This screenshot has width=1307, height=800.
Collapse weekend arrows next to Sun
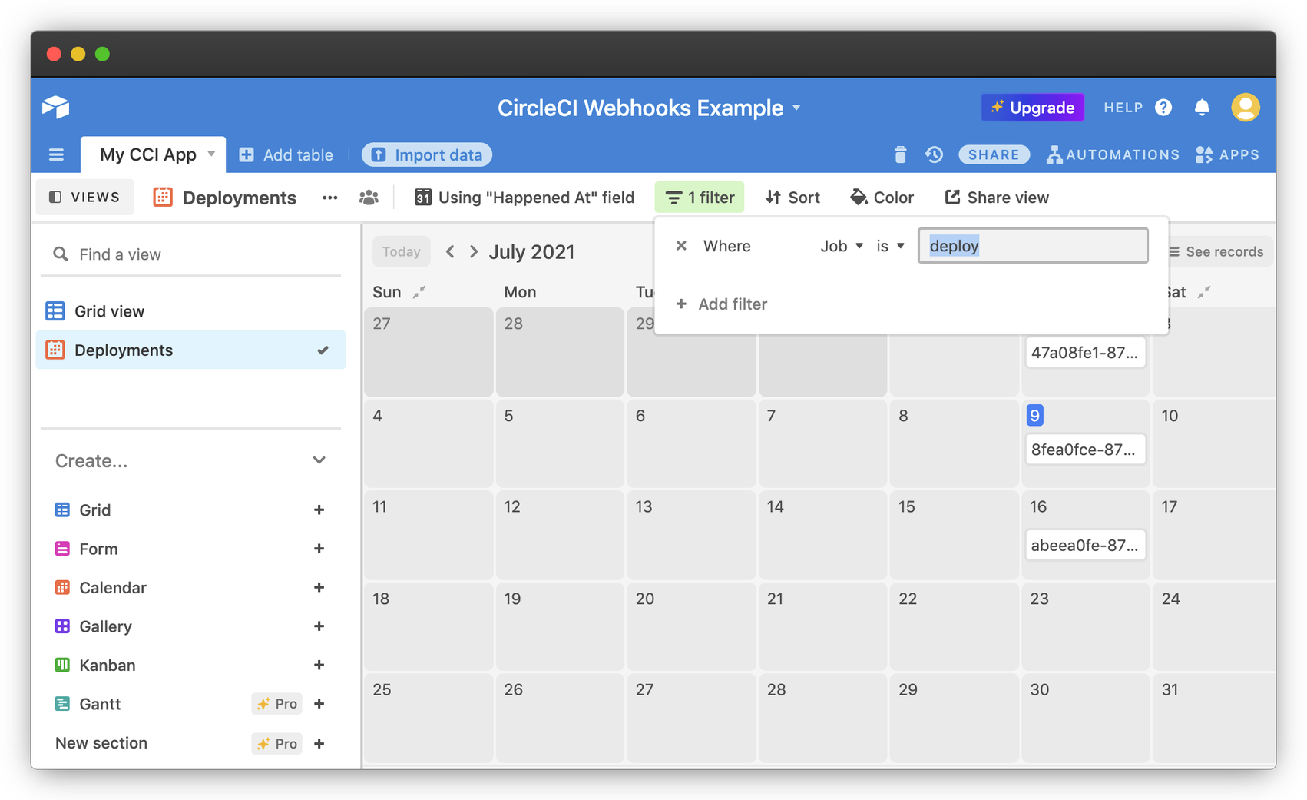419,292
